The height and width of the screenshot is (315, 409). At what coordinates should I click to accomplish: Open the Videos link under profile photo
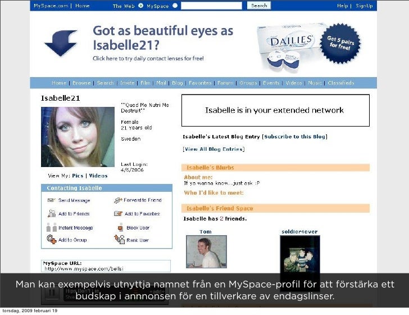(x=98, y=176)
